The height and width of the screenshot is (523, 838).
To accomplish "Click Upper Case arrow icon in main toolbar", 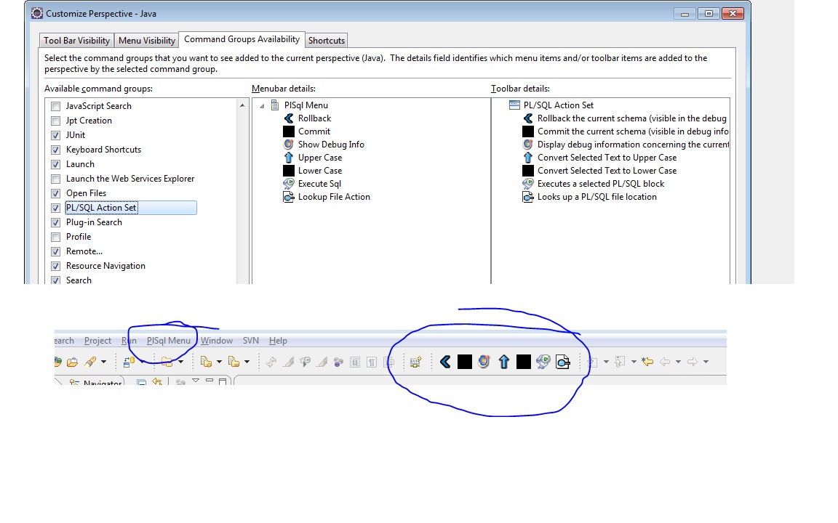I will pyautogui.click(x=503, y=362).
